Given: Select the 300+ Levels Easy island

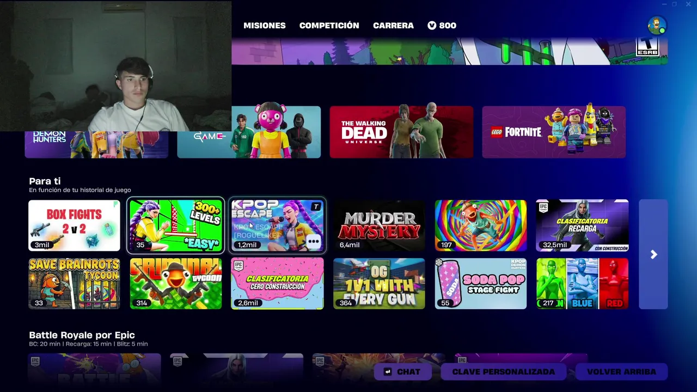Looking at the screenshot, I should tap(175, 225).
